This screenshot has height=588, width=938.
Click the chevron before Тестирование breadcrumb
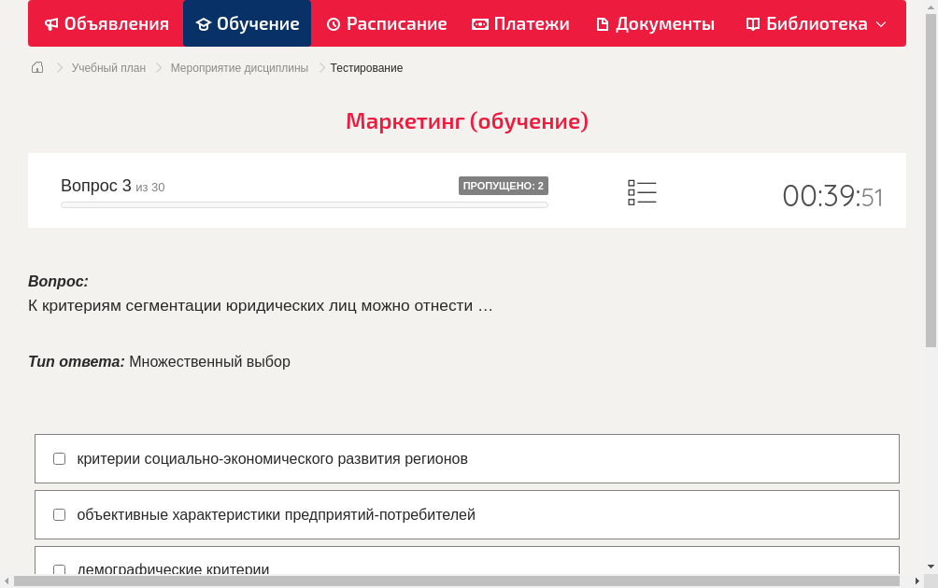coord(320,67)
